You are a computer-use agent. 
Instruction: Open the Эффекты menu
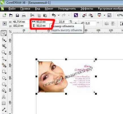point(87,9)
